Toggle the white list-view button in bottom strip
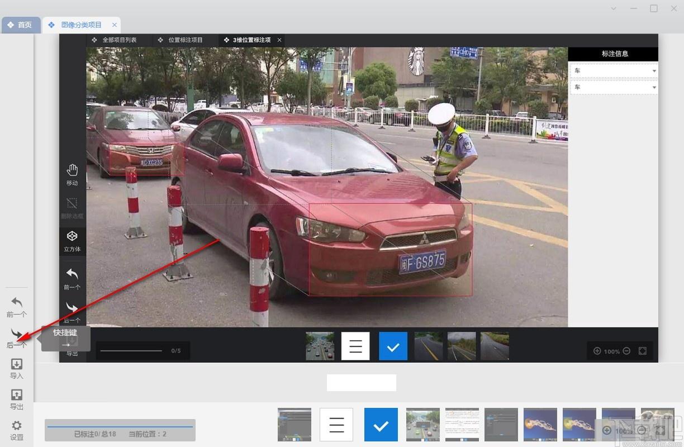The height and width of the screenshot is (447, 684). click(x=336, y=425)
